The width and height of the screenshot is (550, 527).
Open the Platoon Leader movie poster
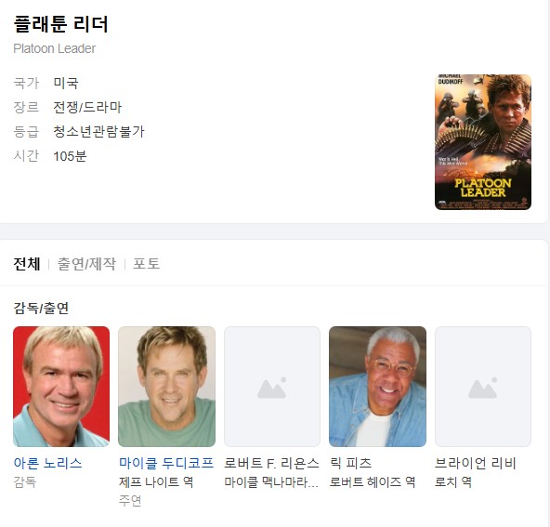tap(483, 142)
